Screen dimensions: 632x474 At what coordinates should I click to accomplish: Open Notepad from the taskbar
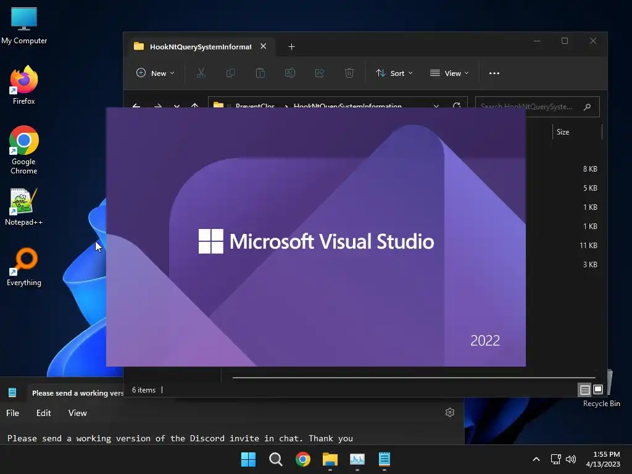click(385, 459)
